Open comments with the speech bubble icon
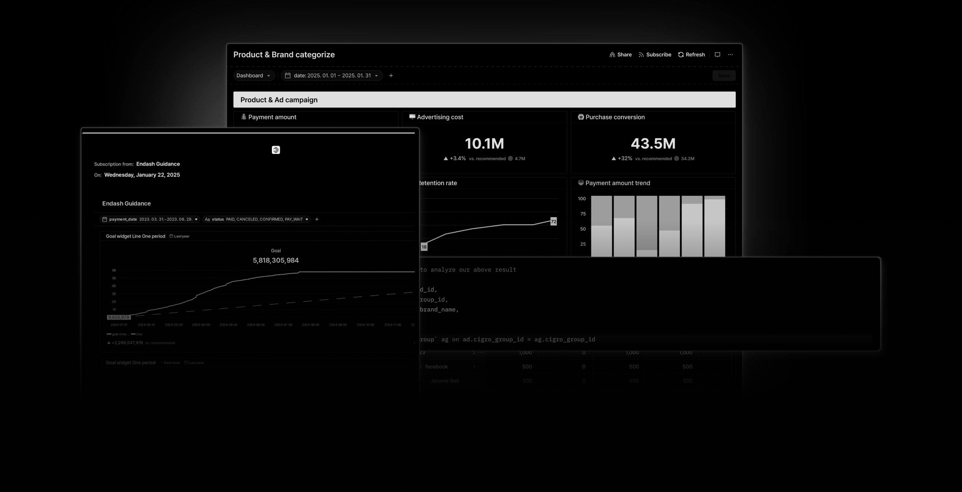The width and height of the screenshot is (962, 492). [717, 54]
